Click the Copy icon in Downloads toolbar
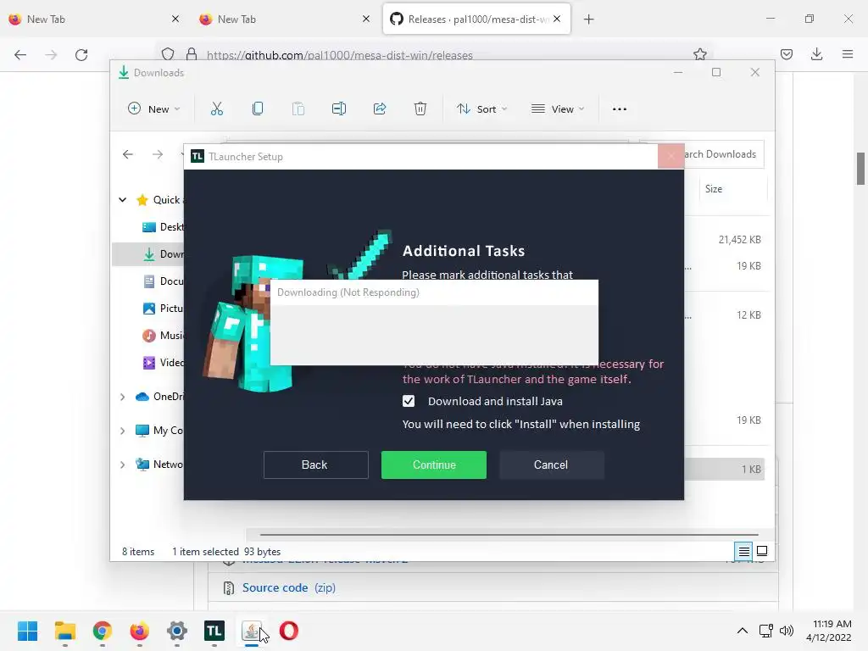The image size is (868, 651). (258, 108)
